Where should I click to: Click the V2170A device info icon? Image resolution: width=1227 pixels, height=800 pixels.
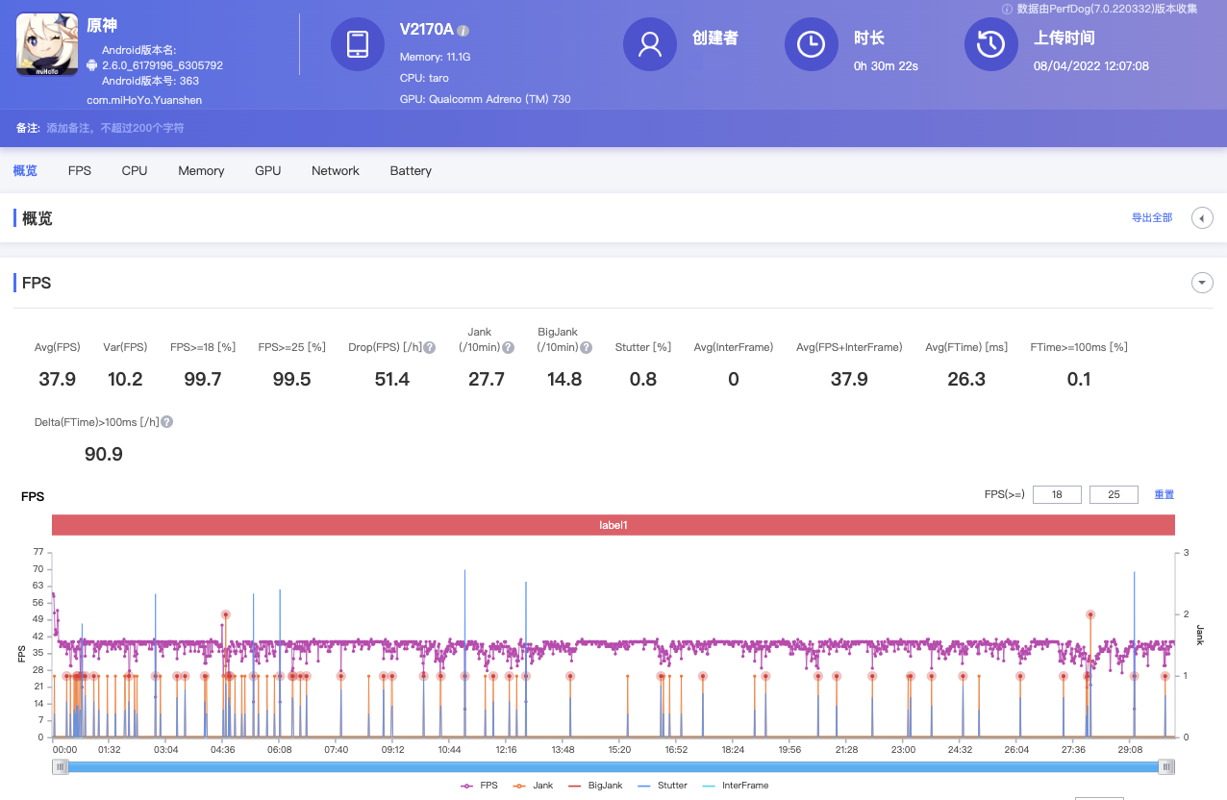[463, 31]
